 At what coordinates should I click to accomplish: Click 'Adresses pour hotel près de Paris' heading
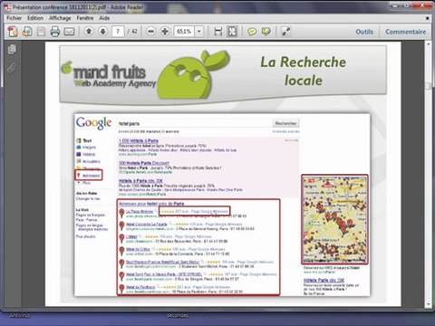151,204
